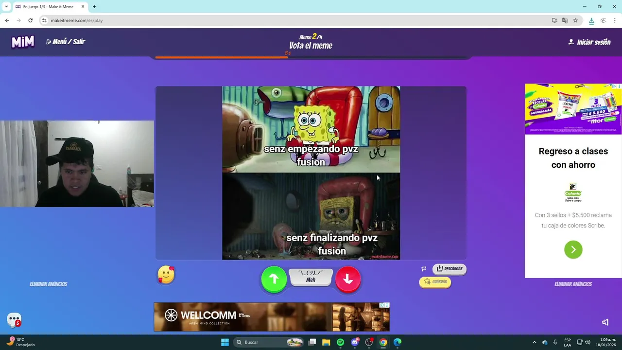Reload the page
Image resolution: width=622 pixels, height=350 pixels.
click(x=30, y=20)
